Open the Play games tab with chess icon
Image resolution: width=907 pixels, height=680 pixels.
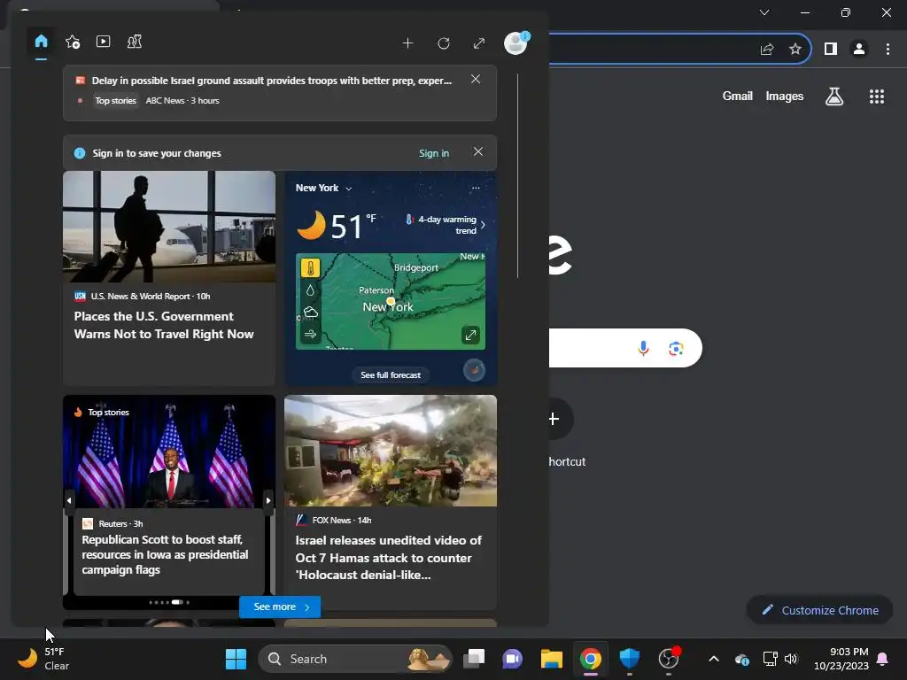pyautogui.click(x=135, y=42)
